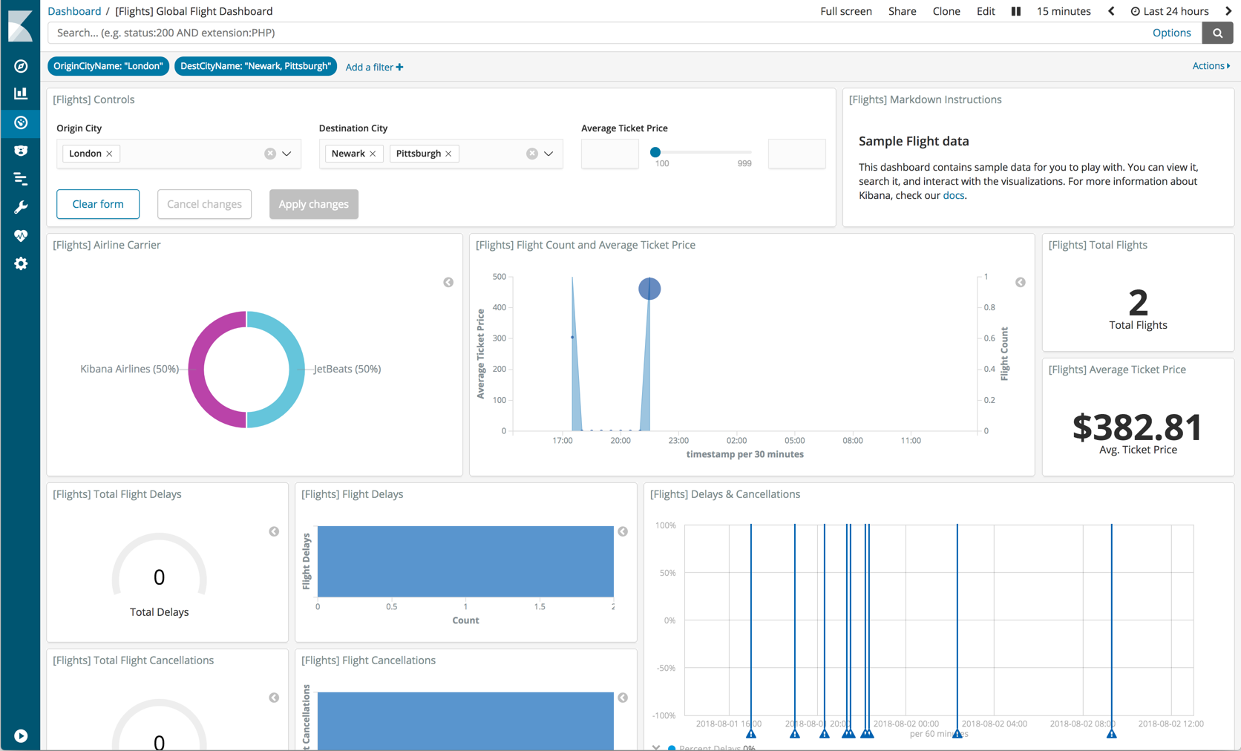The image size is (1241, 751).
Task: Pause auto-refresh with the pause icon
Action: point(1016,11)
